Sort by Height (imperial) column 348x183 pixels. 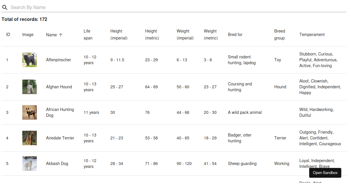click(x=119, y=34)
